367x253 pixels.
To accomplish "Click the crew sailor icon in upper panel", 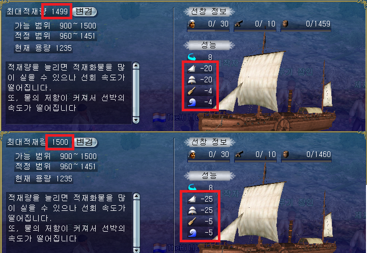I will tap(191, 24).
